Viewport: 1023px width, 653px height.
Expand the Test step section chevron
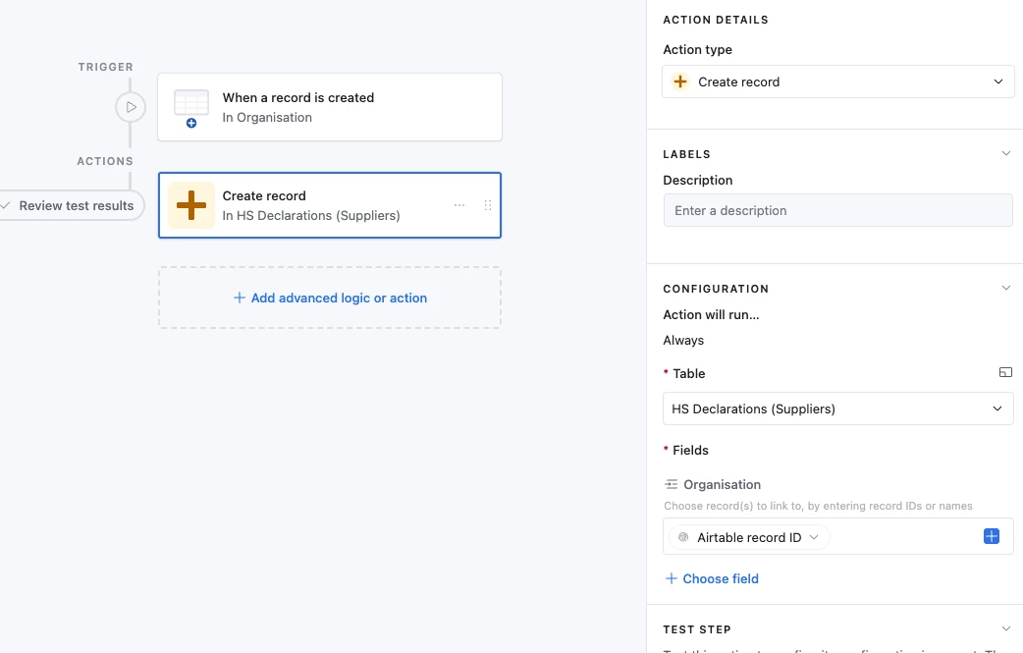pyautogui.click(x=1005, y=628)
